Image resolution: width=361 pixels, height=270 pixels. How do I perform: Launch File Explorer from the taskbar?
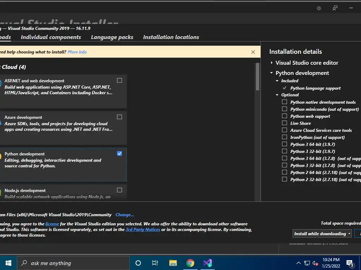[173, 263]
